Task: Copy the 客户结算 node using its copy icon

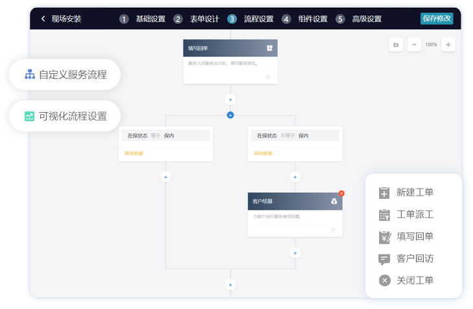Action: pyautogui.click(x=332, y=231)
